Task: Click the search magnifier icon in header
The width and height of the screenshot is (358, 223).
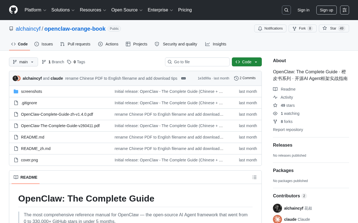Action: click(x=286, y=10)
